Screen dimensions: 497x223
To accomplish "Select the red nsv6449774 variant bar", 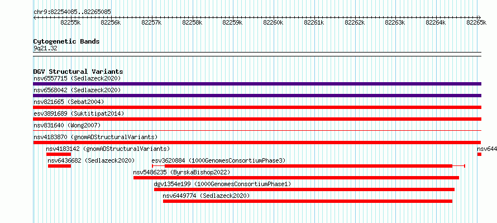I will 308,201.
